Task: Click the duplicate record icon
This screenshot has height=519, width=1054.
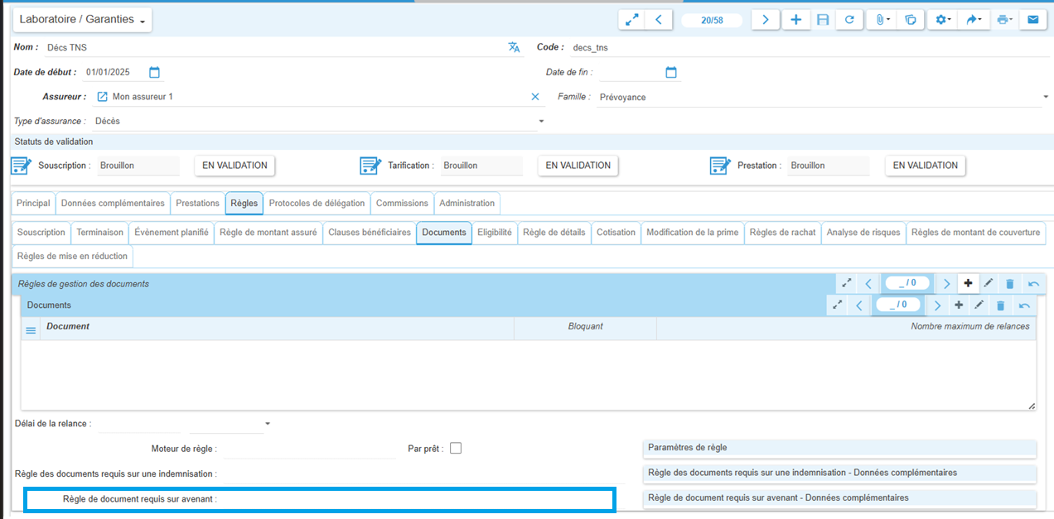Action: [911, 19]
